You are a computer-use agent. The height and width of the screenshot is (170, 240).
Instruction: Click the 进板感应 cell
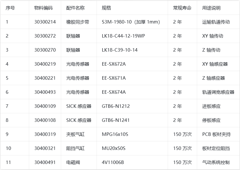211,106
